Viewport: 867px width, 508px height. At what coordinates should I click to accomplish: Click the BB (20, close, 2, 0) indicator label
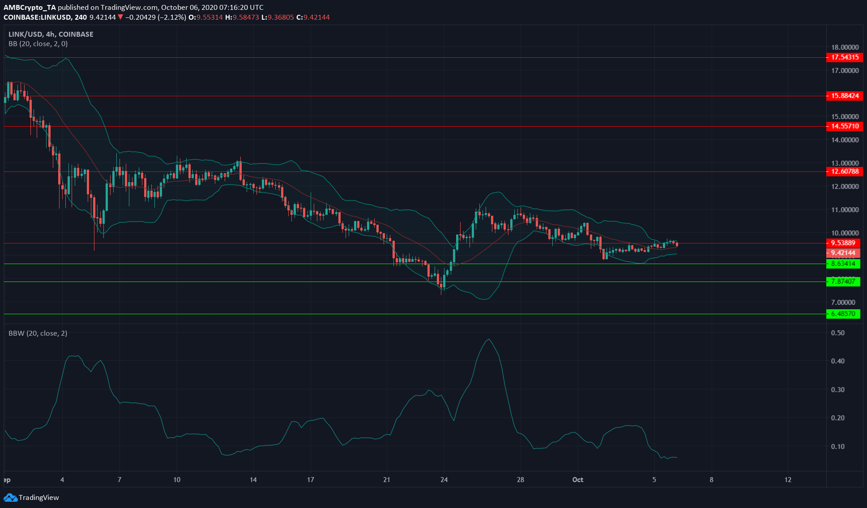click(38, 43)
